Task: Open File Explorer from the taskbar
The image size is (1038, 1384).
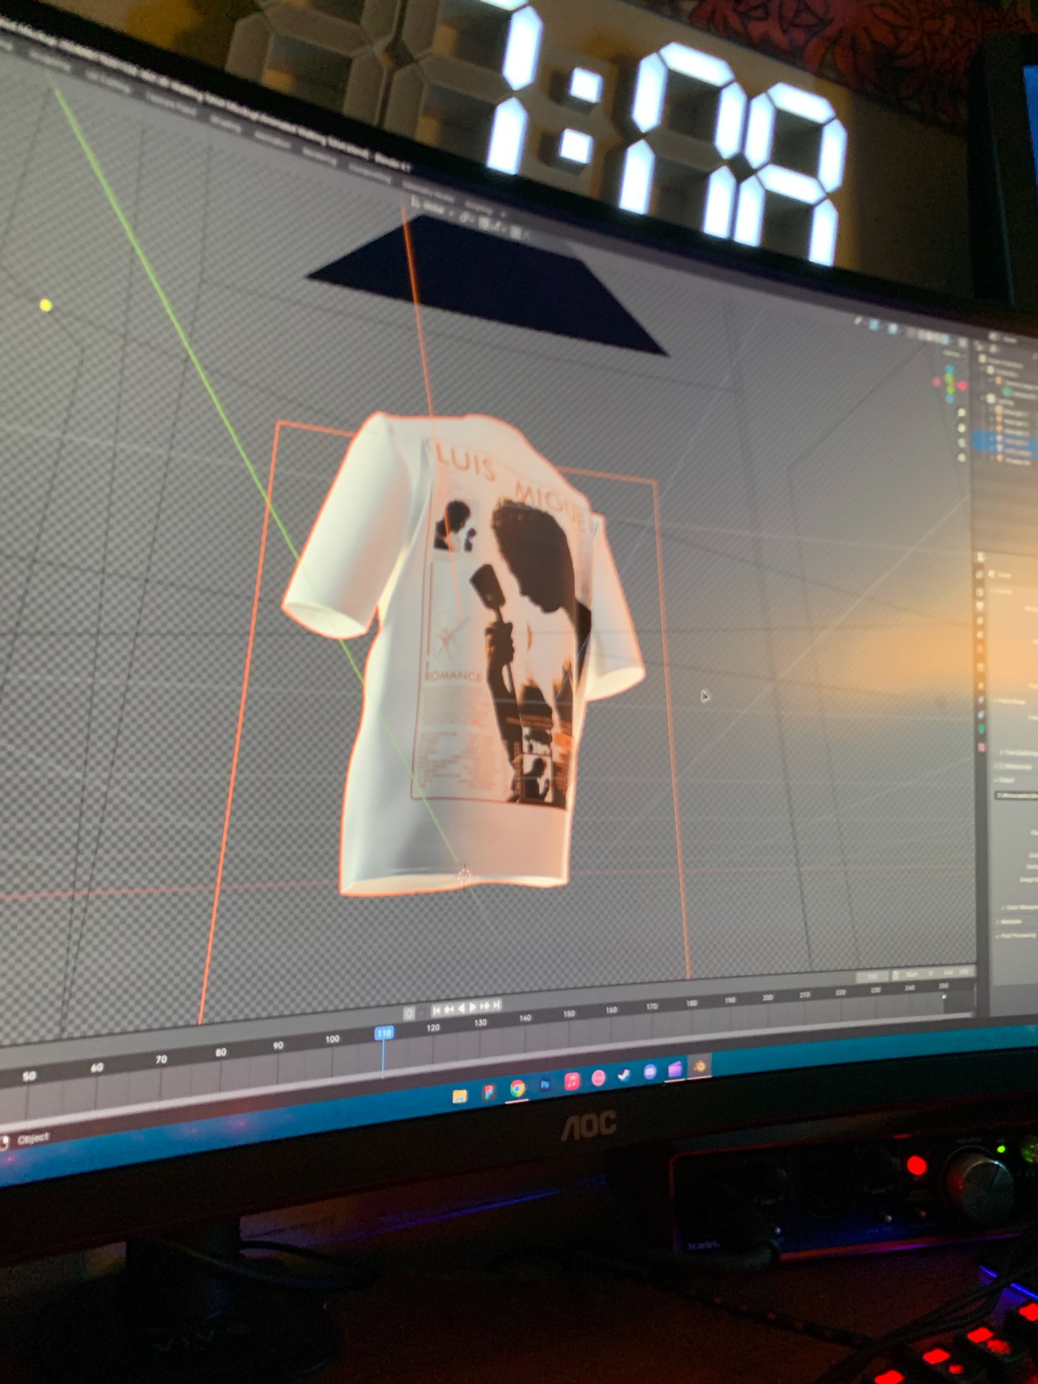Action: point(460,1096)
